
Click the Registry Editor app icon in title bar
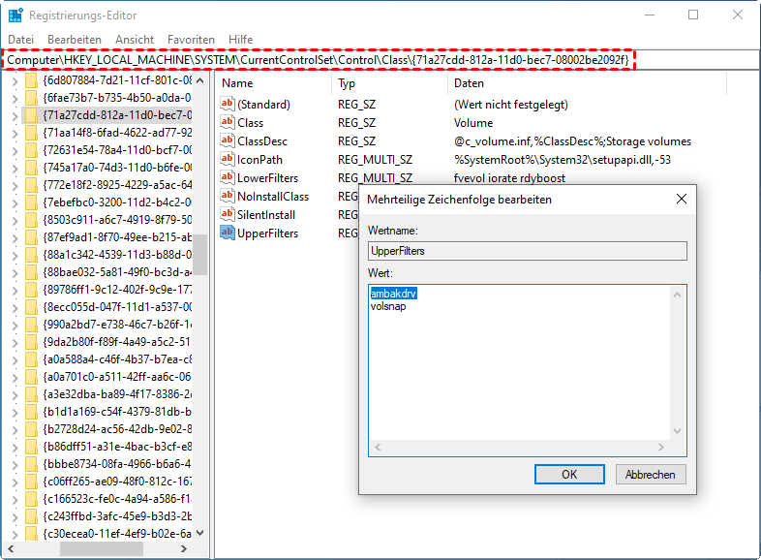pos(15,16)
